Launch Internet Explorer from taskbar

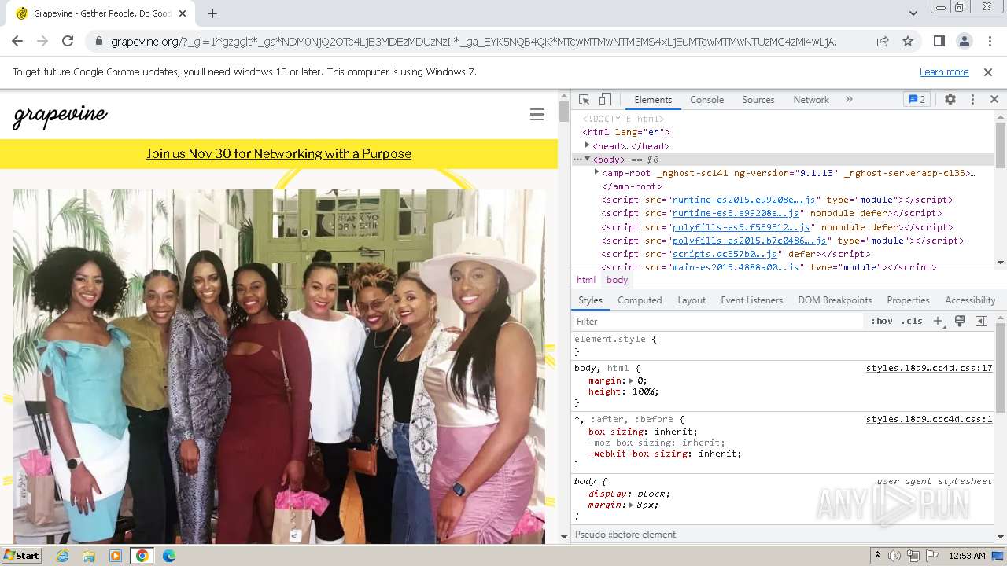(x=62, y=556)
